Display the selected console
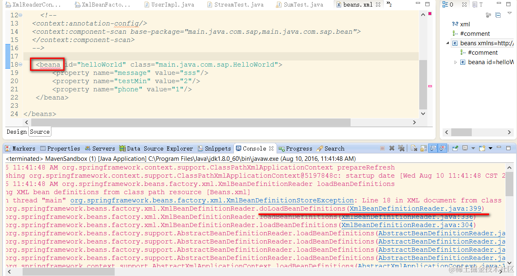 (x=465, y=148)
